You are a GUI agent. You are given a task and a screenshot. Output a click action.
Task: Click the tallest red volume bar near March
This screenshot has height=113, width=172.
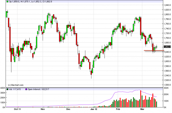pyautogui.click(x=141, y=99)
